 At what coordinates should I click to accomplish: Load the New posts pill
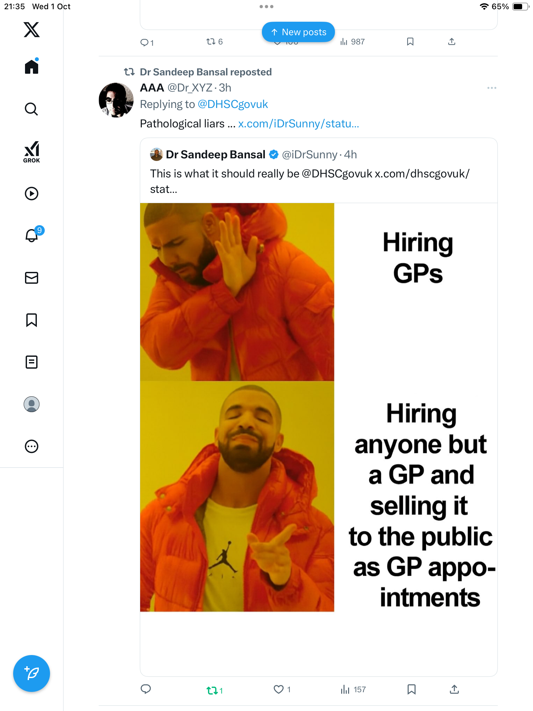click(x=298, y=32)
